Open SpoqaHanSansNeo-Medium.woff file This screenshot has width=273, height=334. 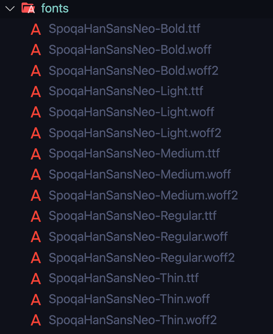click(140, 175)
